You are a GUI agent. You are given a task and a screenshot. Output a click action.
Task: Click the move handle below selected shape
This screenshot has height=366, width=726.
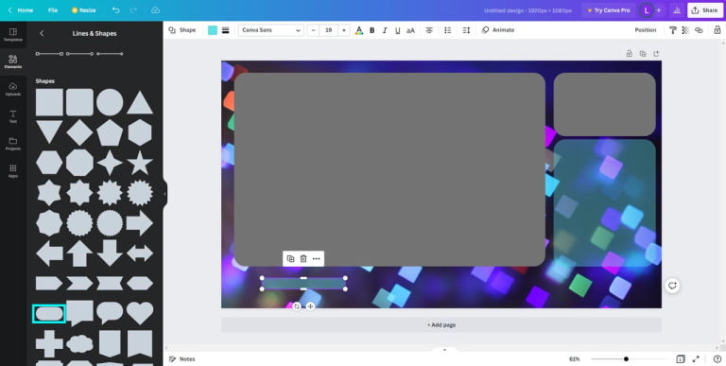310,306
